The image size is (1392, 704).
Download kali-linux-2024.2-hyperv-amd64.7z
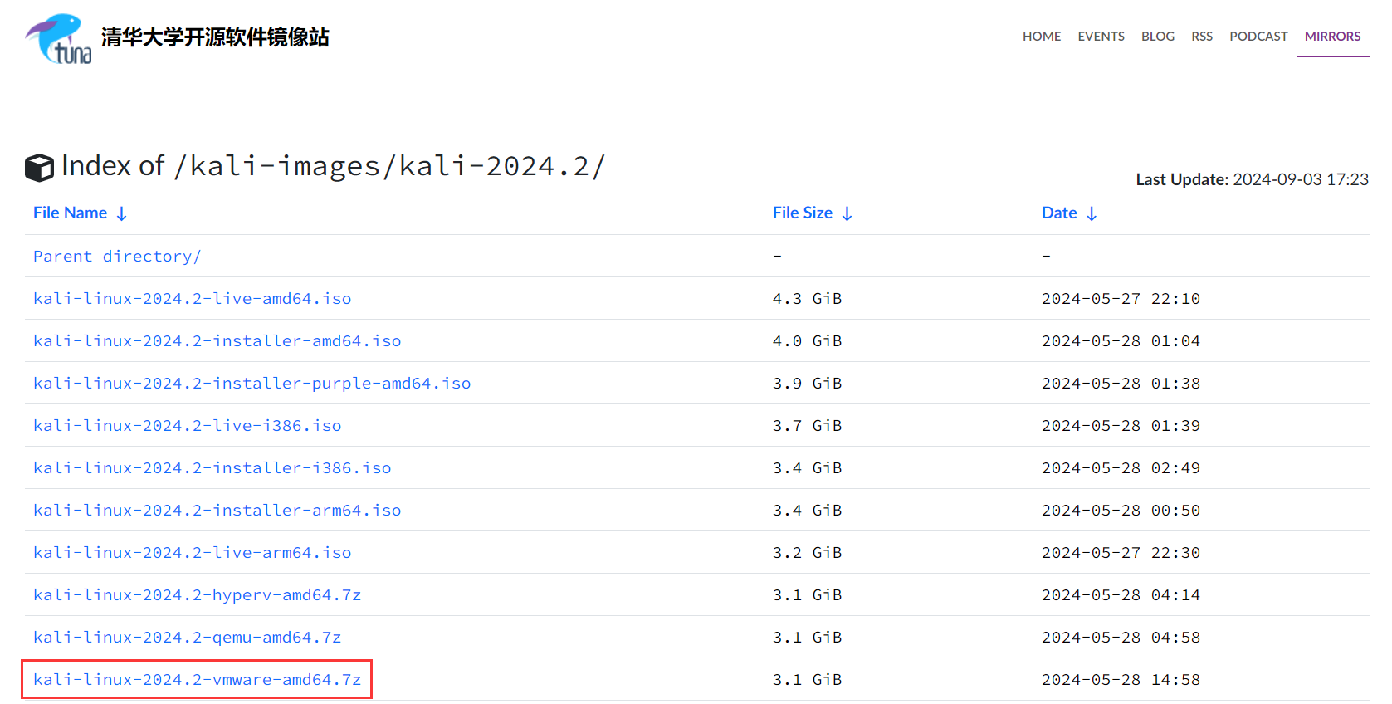point(198,595)
